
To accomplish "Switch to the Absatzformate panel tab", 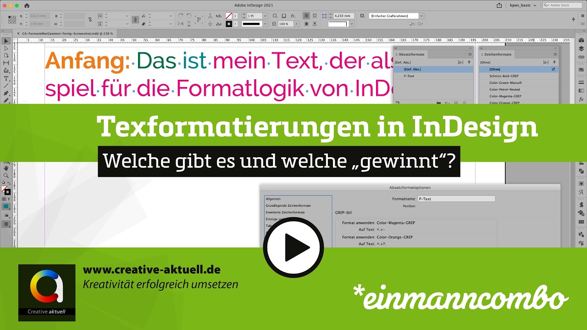I will [x=411, y=54].
